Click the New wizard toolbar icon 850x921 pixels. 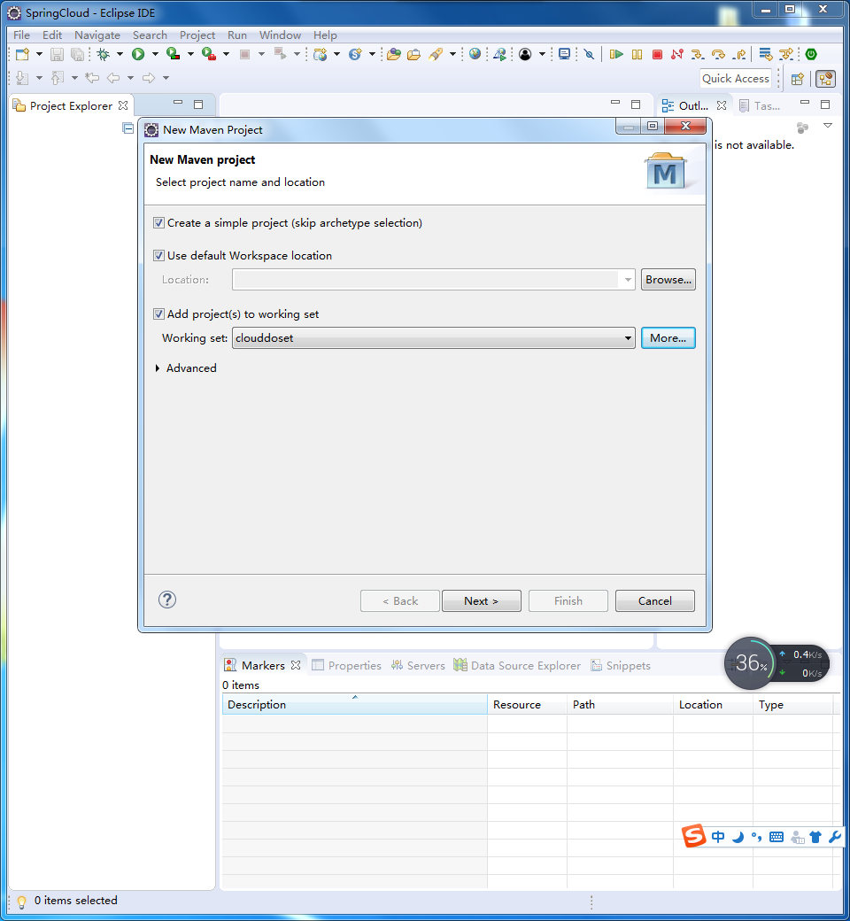[x=22, y=55]
